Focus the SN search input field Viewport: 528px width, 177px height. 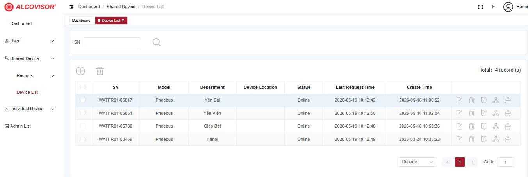112,42
